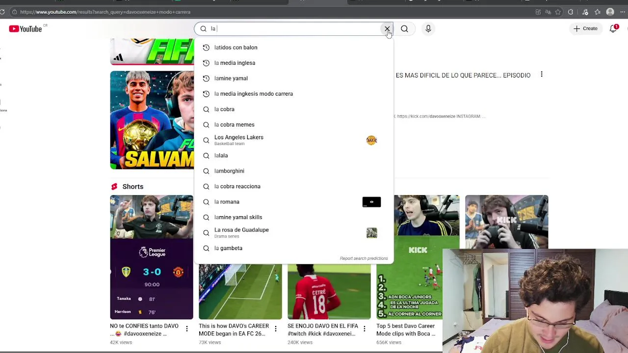The image size is (628, 353).
Task: Click the "la romana" suggestion thumbnail
Action: coord(371,202)
